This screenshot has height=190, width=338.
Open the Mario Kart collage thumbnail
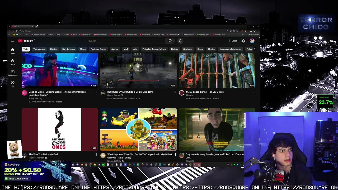point(138,129)
